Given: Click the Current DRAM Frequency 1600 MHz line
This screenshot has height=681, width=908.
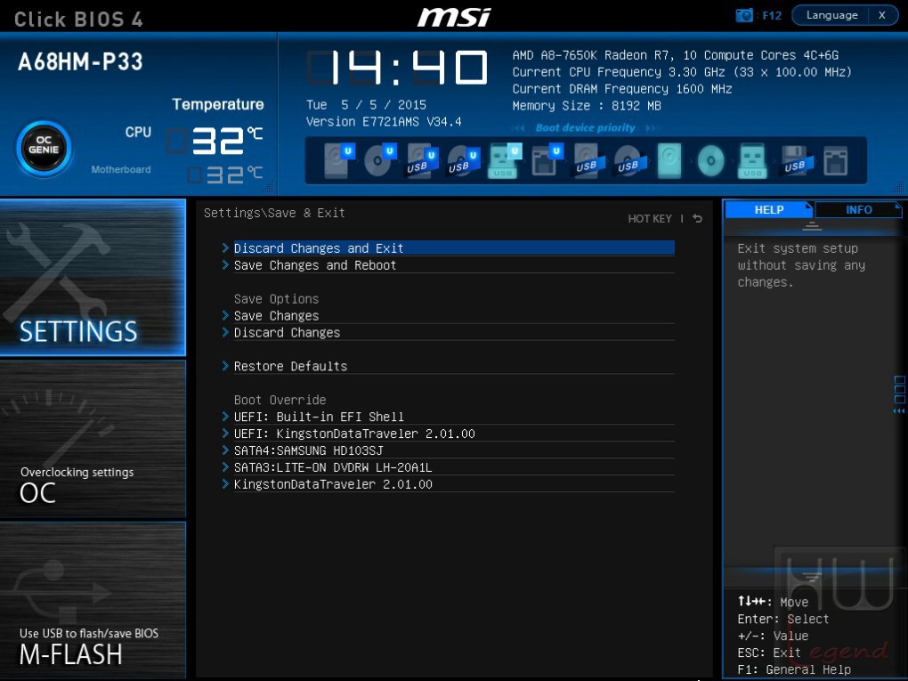Looking at the screenshot, I should pos(622,89).
